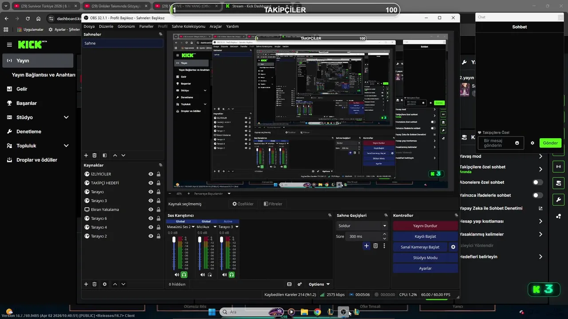Switch audio mixer layout icon

(x=289, y=284)
